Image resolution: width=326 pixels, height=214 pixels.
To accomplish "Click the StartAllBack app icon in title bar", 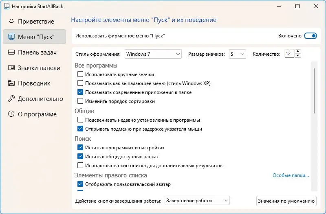I will (6, 6).
